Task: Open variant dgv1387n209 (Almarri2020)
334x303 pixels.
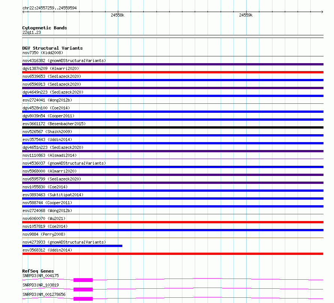Action: pos(51,68)
